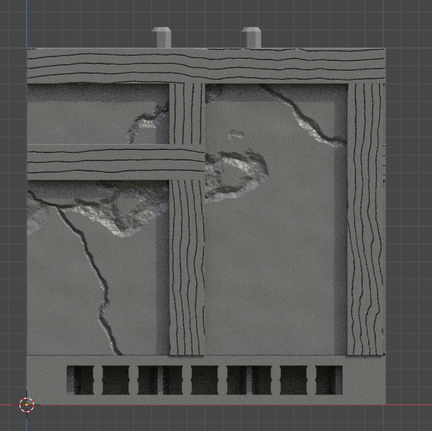432x431 pixels.
Task: Select the long center vertical wooden post
Action: tap(187, 267)
